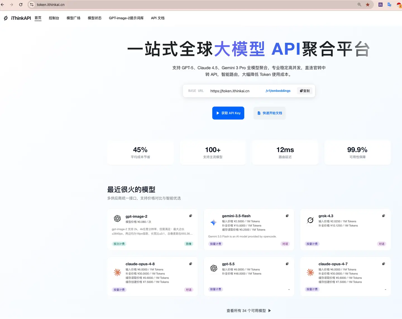Screen dimensions: 402x319
Task: Copy gpt-image-2 model name icon
Action: click(191, 216)
